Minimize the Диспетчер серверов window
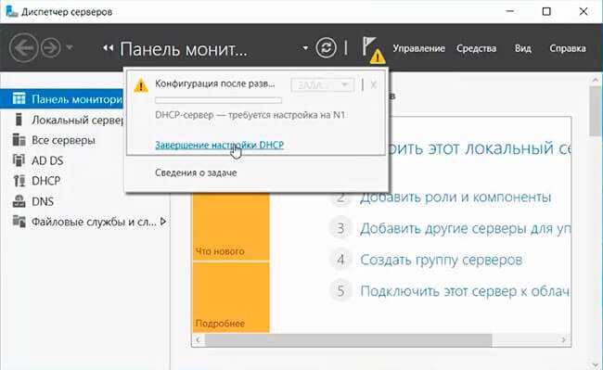This screenshot has height=370, width=603. (510, 11)
